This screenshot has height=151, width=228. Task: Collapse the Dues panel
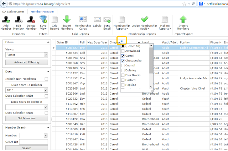click(x=48, y=71)
